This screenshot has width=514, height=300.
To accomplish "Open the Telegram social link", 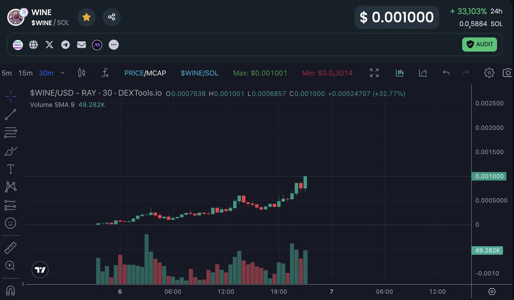I will tap(66, 45).
